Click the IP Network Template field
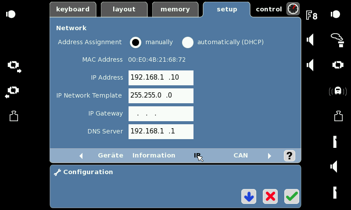This screenshot has width=351, height=210. tap(161, 95)
